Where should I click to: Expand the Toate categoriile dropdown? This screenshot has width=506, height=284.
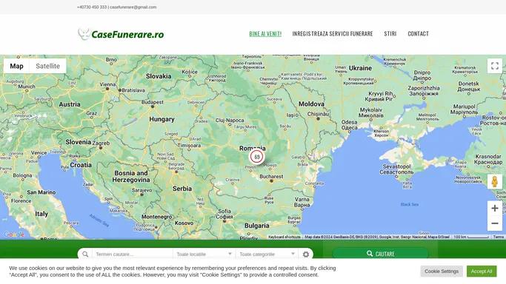267,254
